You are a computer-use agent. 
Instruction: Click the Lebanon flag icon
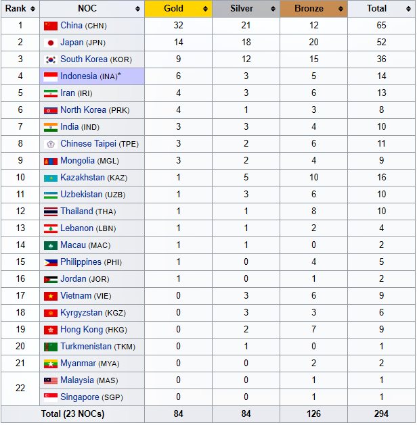pyautogui.click(x=51, y=229)
